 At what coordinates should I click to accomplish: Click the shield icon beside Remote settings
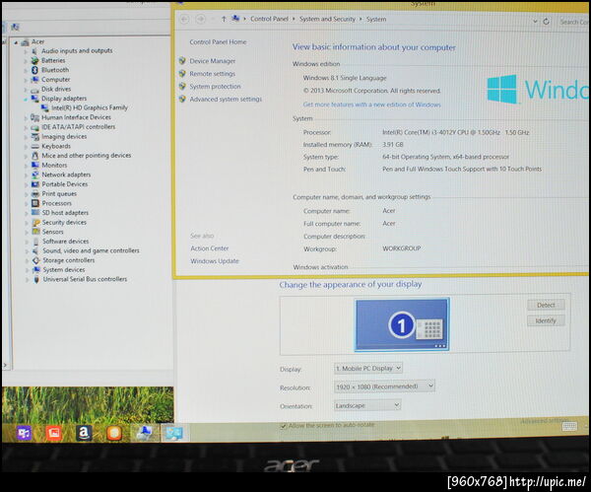(x=182, y=74)
